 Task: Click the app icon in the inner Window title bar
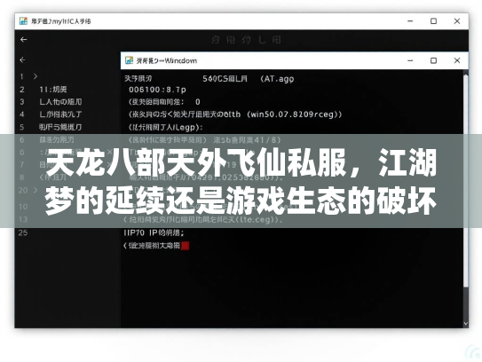(129, 60)
